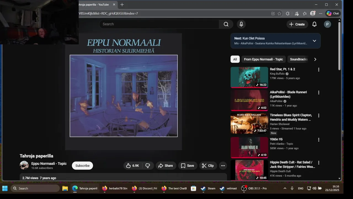Click the YouTube search magnifier button
This screenshot has width=353, height=199.
coord(226,24)
